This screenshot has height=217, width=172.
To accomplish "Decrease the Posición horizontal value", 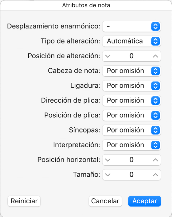I will tap(107, 160).
